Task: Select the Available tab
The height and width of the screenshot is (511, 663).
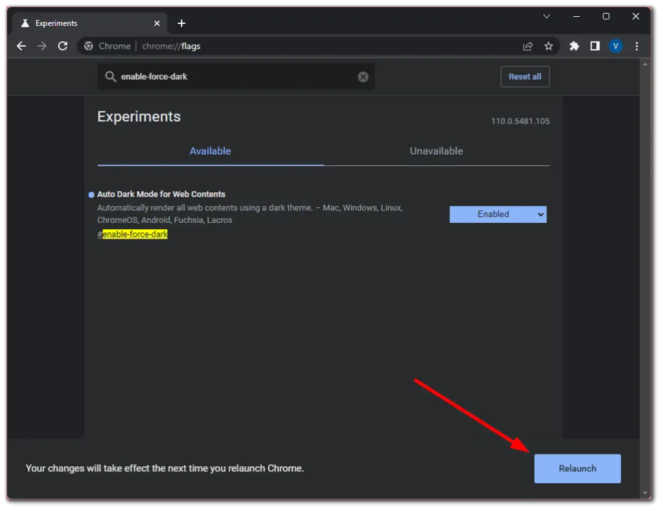Action: [210, 151]
